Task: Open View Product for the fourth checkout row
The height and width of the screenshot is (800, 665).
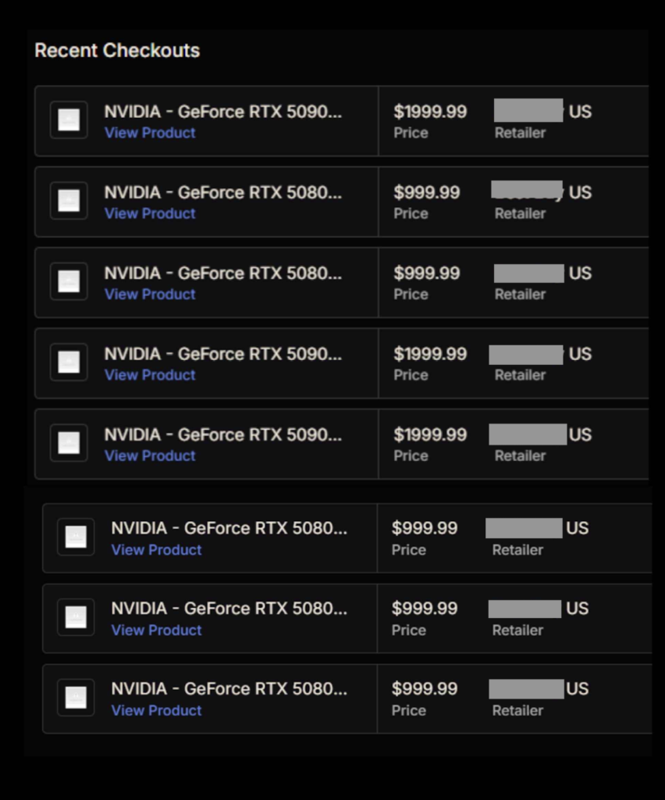Action: (150, 375)
